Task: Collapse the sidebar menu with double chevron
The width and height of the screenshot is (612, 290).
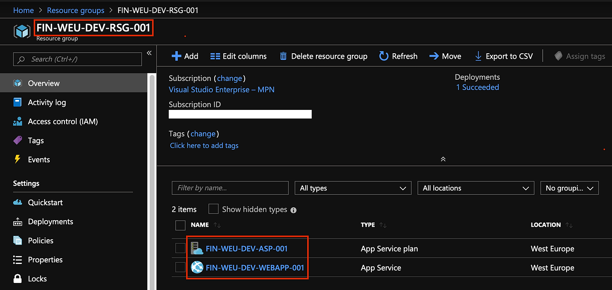Action: [x=149, y=53]
